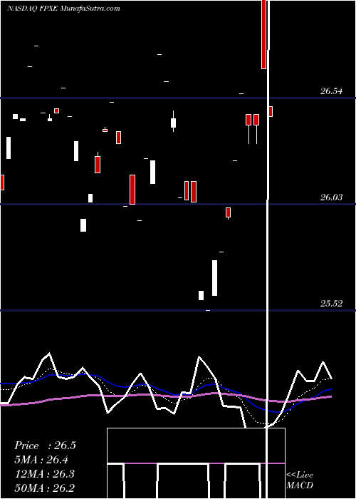Click the NASDAQ FPXE MunafaSutra.com title text
The image size is (356, 499).
(x=63, y=9)
